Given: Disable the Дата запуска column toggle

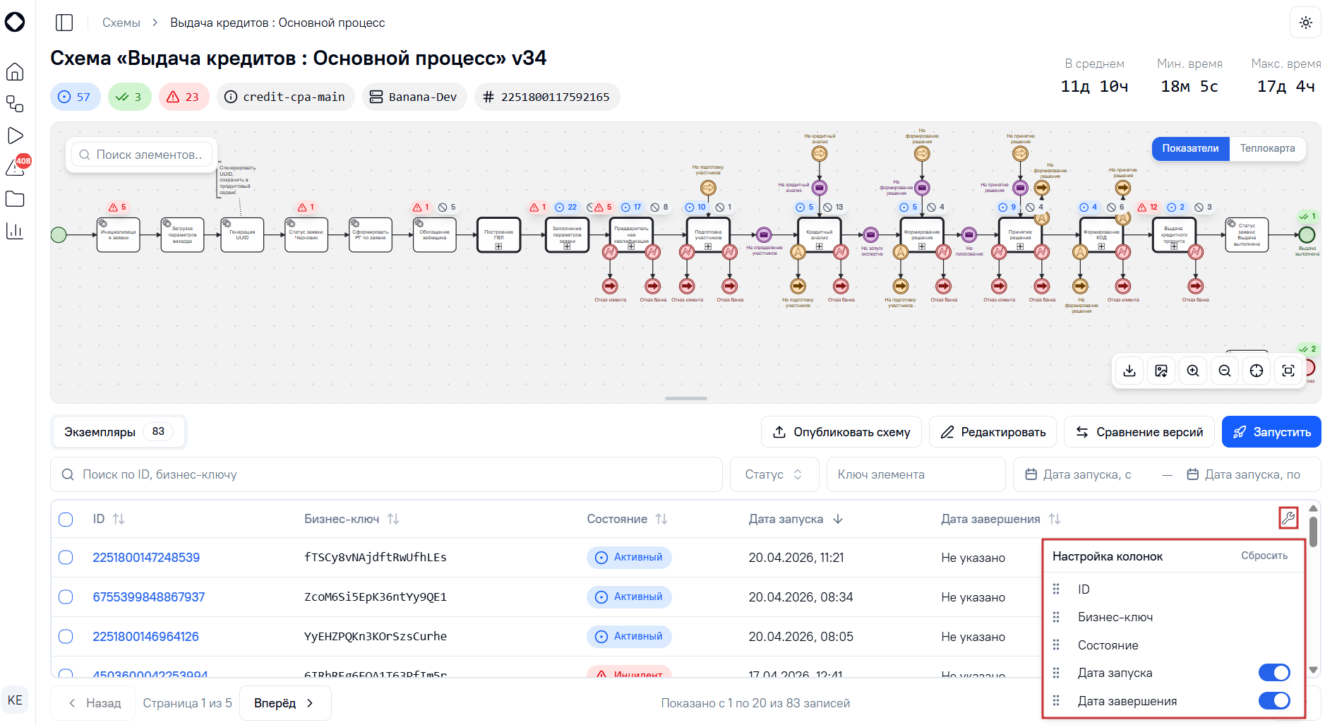Looking at the screenshot, I should (x=1274, y=673).
